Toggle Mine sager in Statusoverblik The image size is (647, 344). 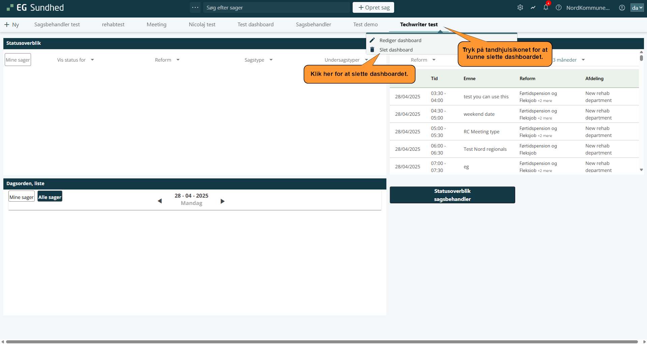[x=18, y=60]
